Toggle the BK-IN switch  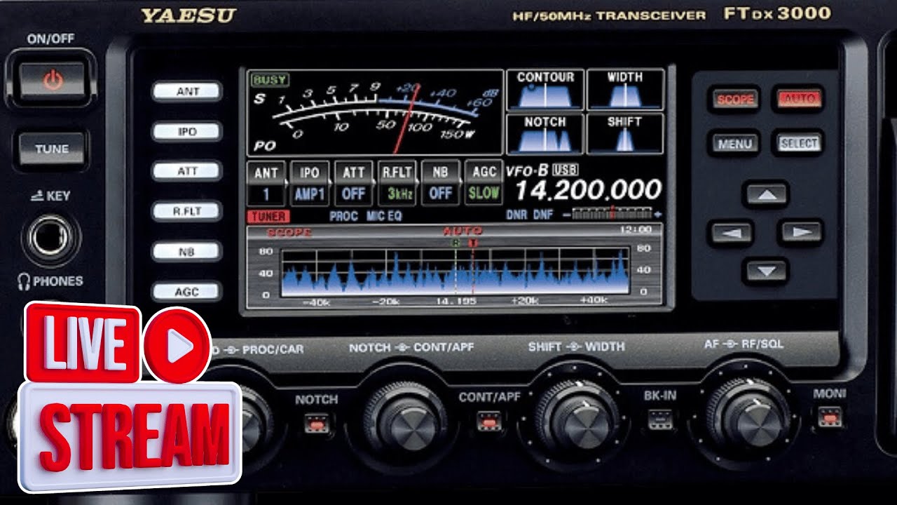659,419
